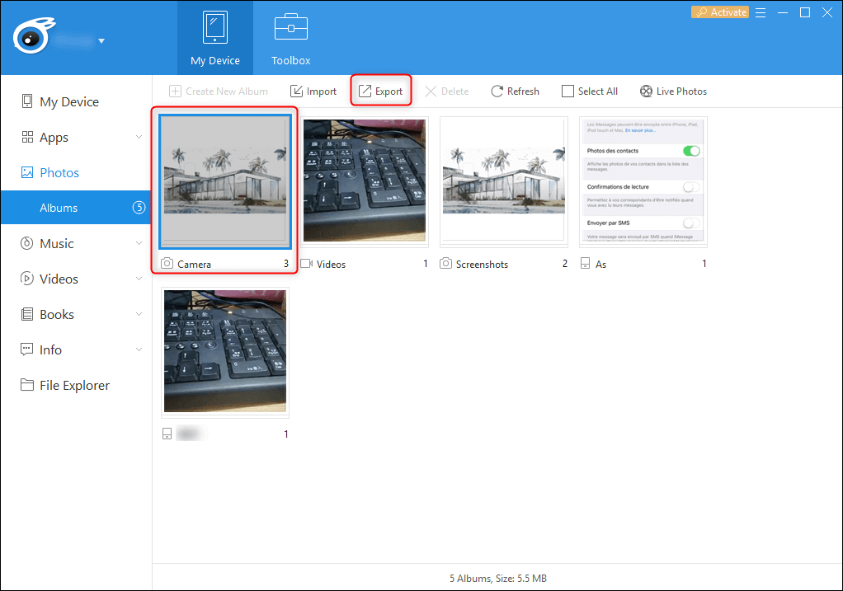Click Create New Album

point(219,91)
